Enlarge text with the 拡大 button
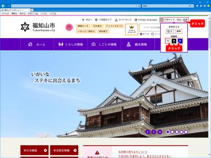 [x=170, y=31]
